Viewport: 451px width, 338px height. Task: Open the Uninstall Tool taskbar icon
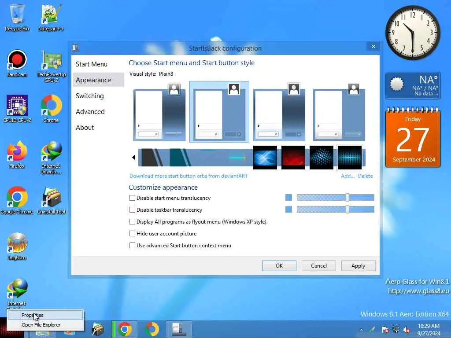97,329
